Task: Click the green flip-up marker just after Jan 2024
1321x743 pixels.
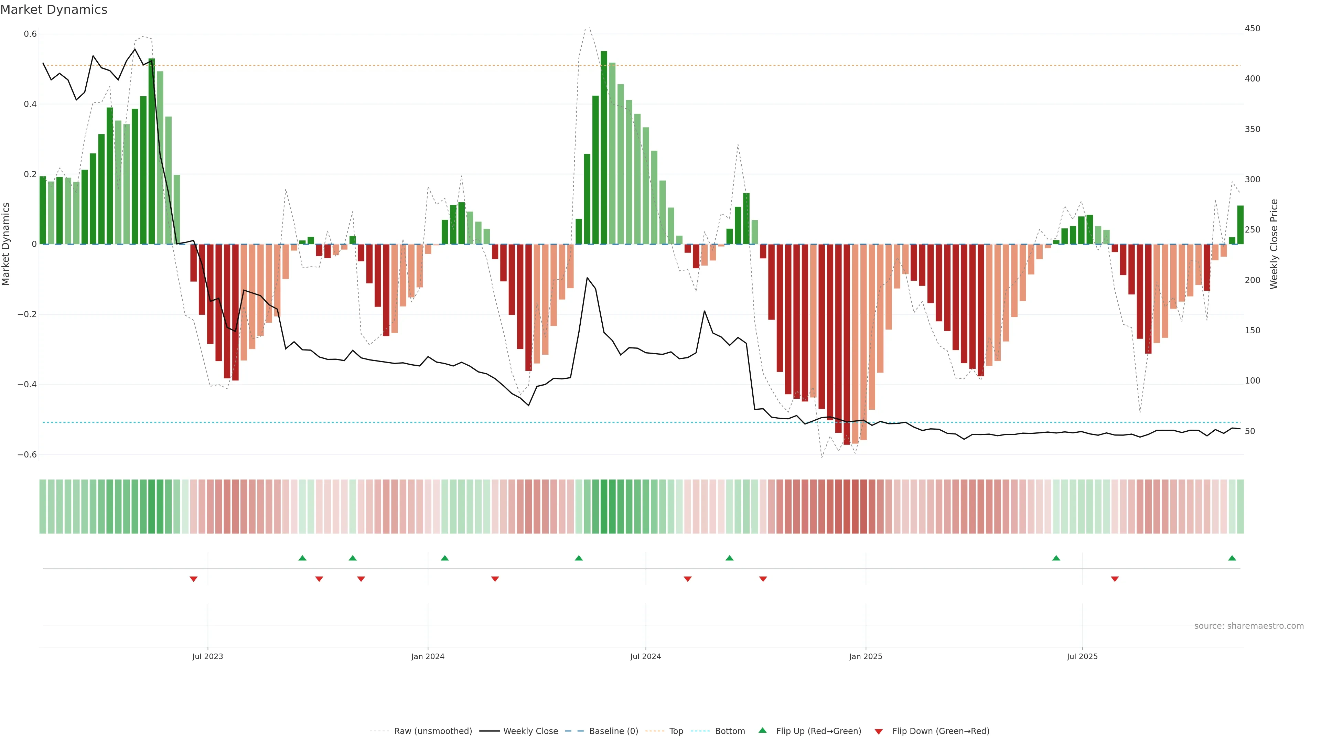Action: coord(444,558)
